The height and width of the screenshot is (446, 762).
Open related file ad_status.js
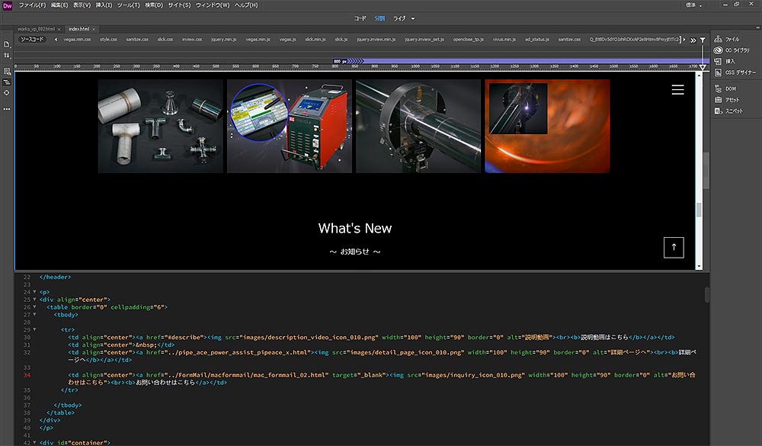tap(537, 40)
